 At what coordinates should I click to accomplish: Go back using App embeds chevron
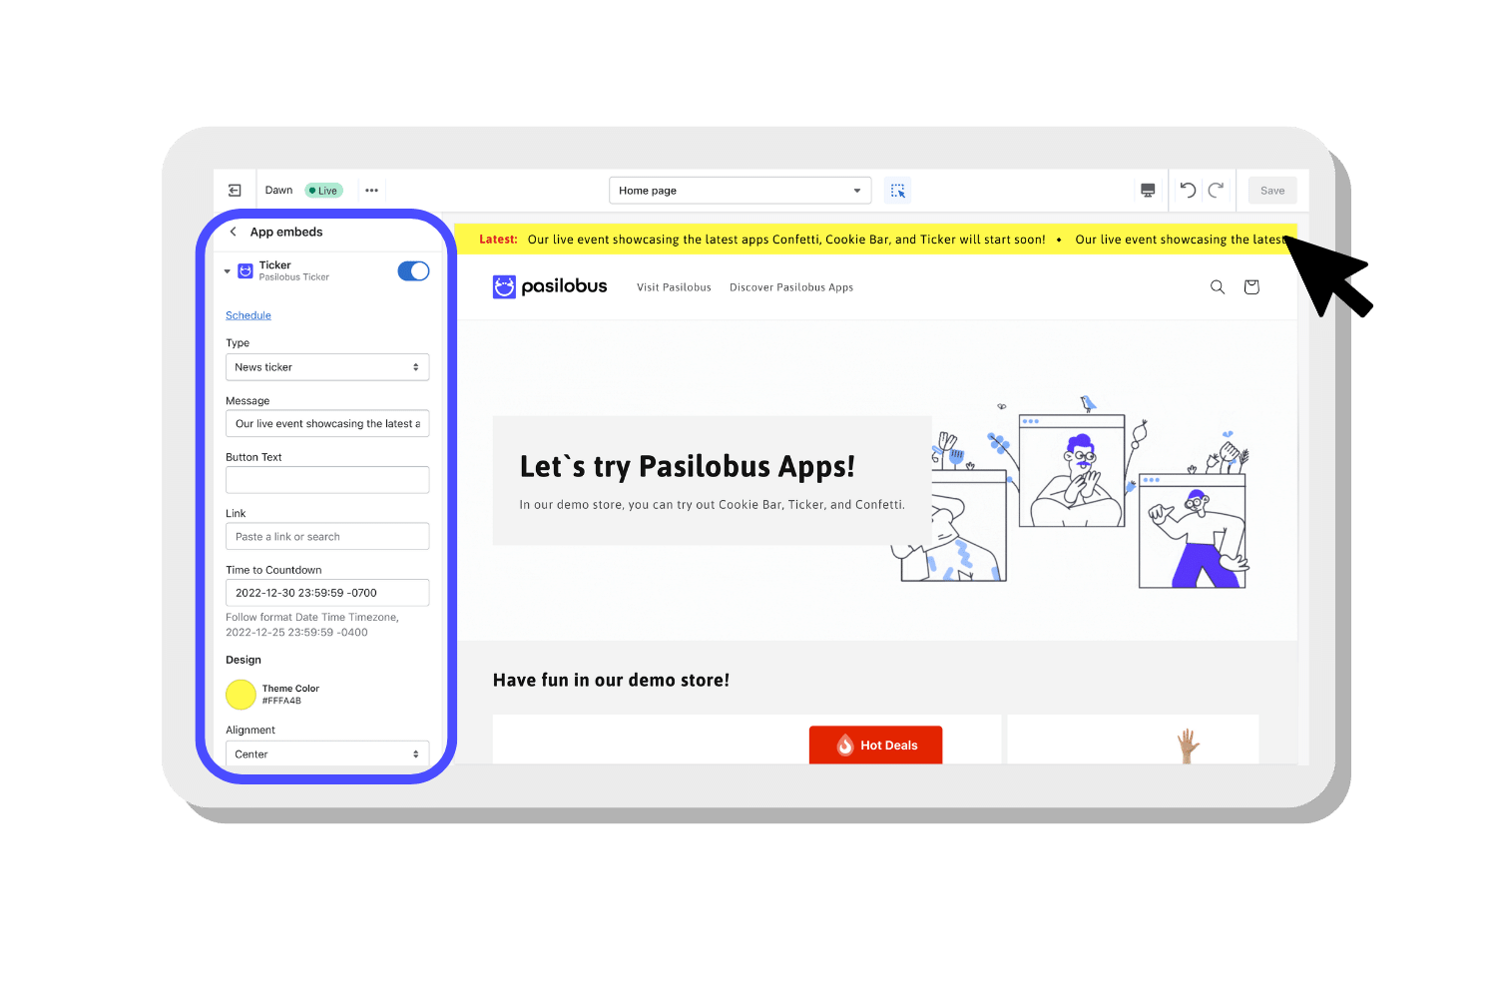pyautogui.click(x=234, y=232)
